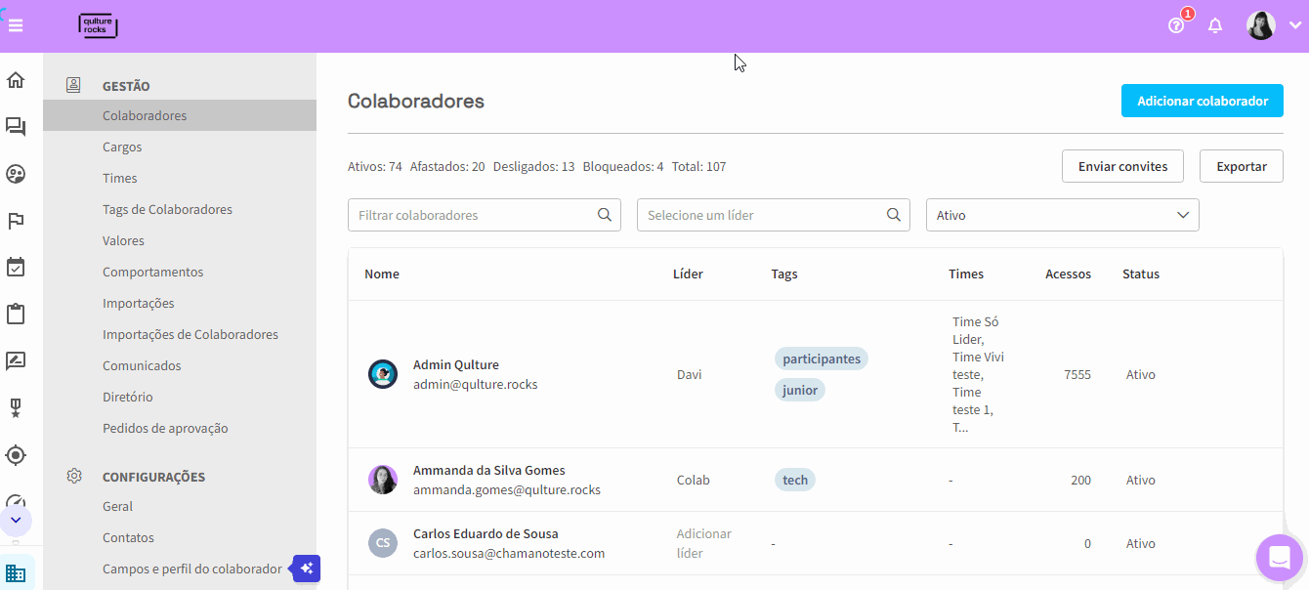Open the calendar check sidebar icon

coord(16,268)
